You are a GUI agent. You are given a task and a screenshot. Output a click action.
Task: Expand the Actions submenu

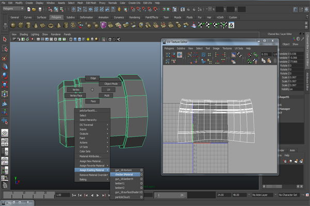pos(92,143)
